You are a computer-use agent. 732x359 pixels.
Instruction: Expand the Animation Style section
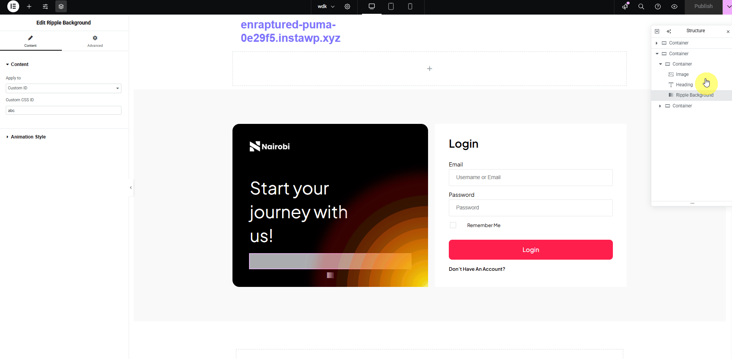pyautogui.click(x=28, y=137)
